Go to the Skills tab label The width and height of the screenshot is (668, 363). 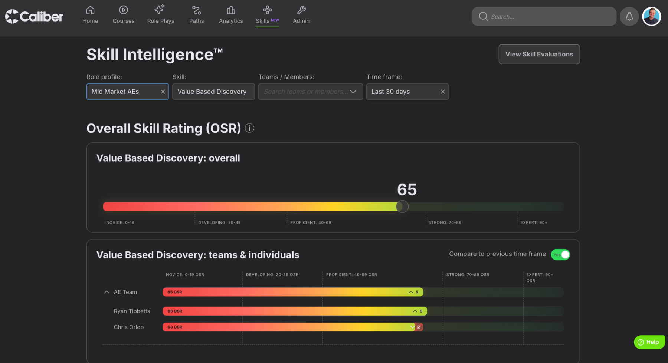[x=262, y=21]
